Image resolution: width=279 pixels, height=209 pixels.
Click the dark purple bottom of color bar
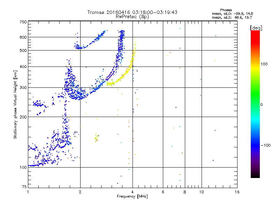click(x=255, y=171)
